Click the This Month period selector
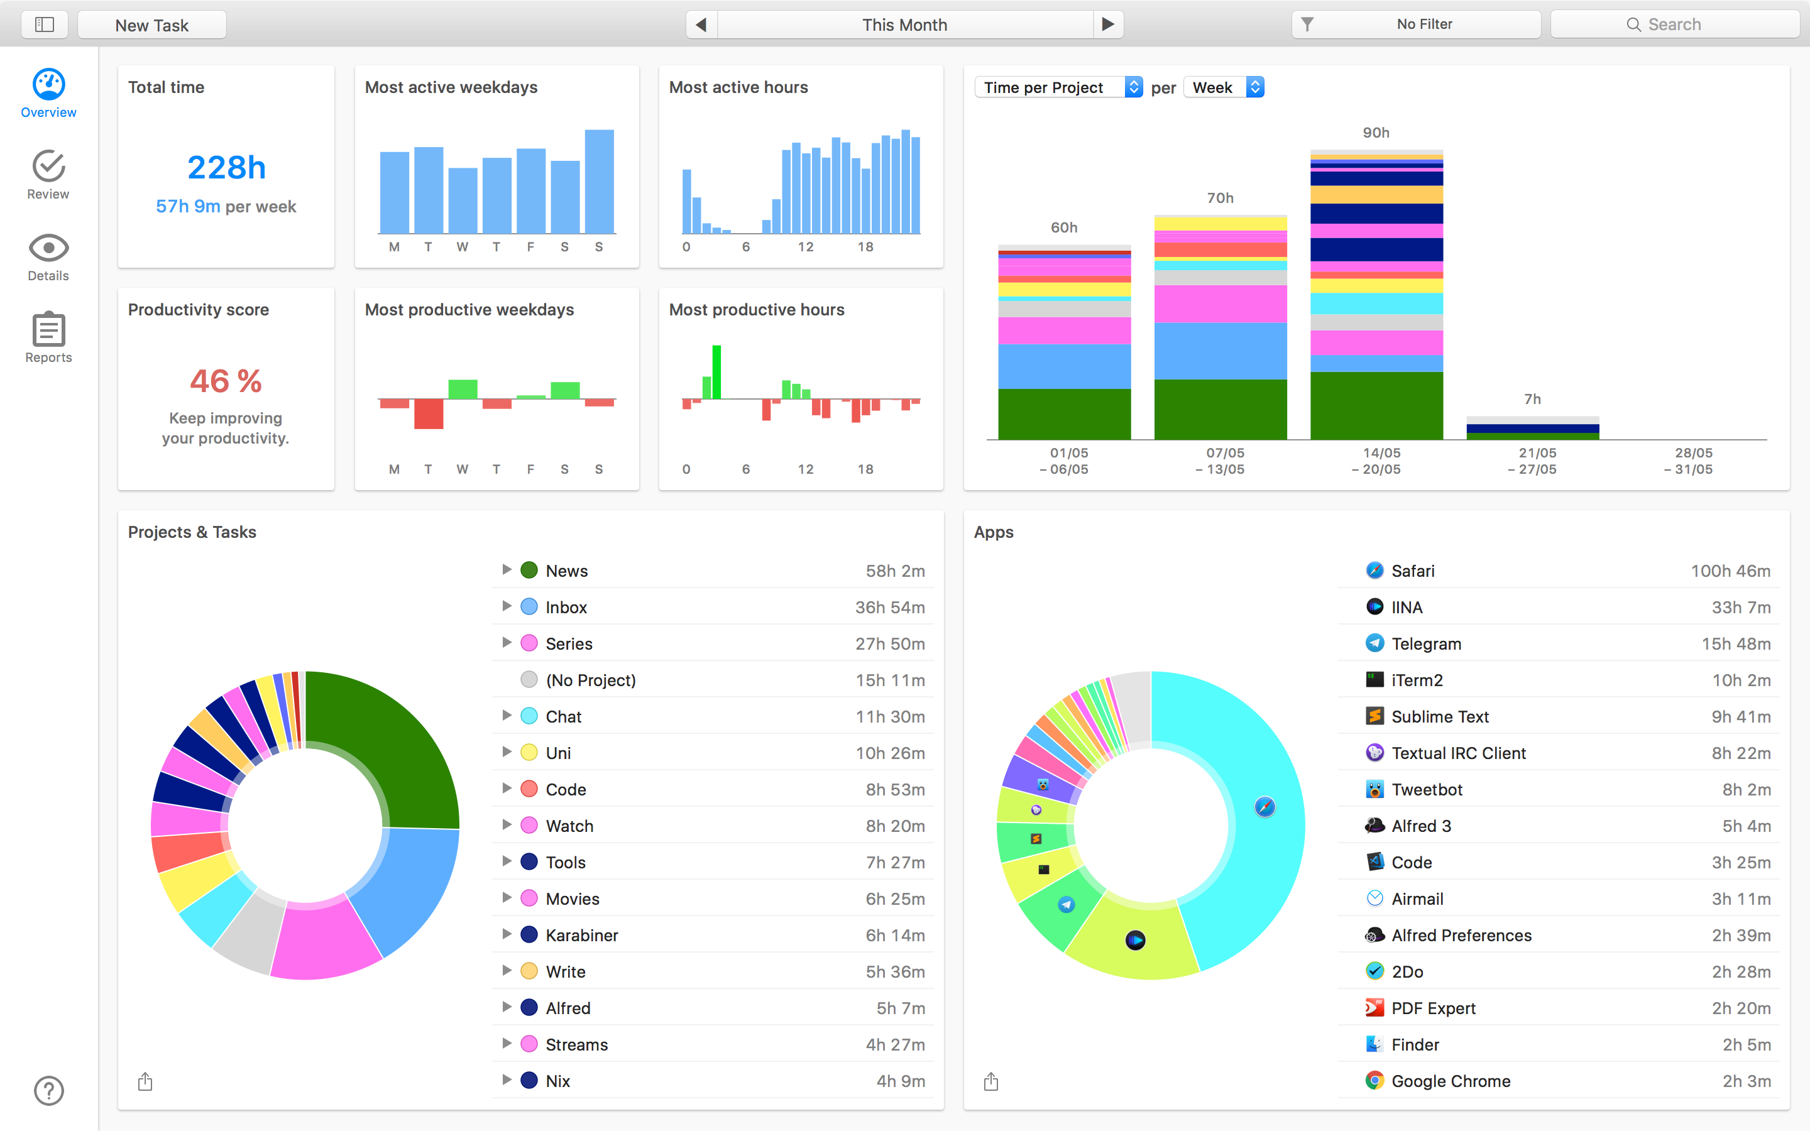 905,25
